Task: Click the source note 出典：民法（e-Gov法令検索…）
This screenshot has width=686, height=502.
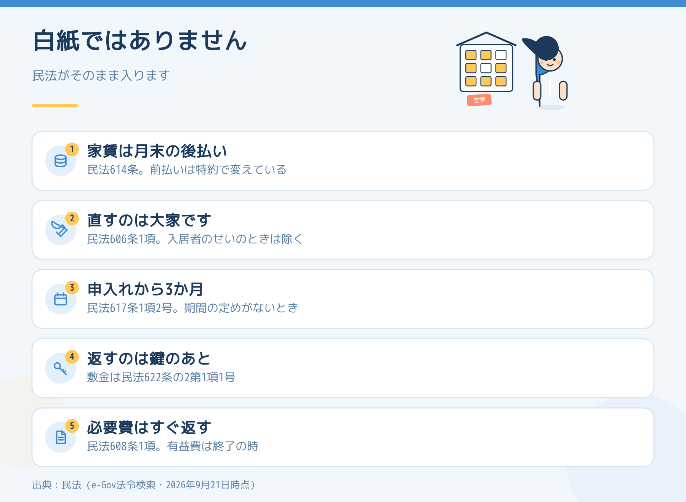Action: [x=144, y=485]
